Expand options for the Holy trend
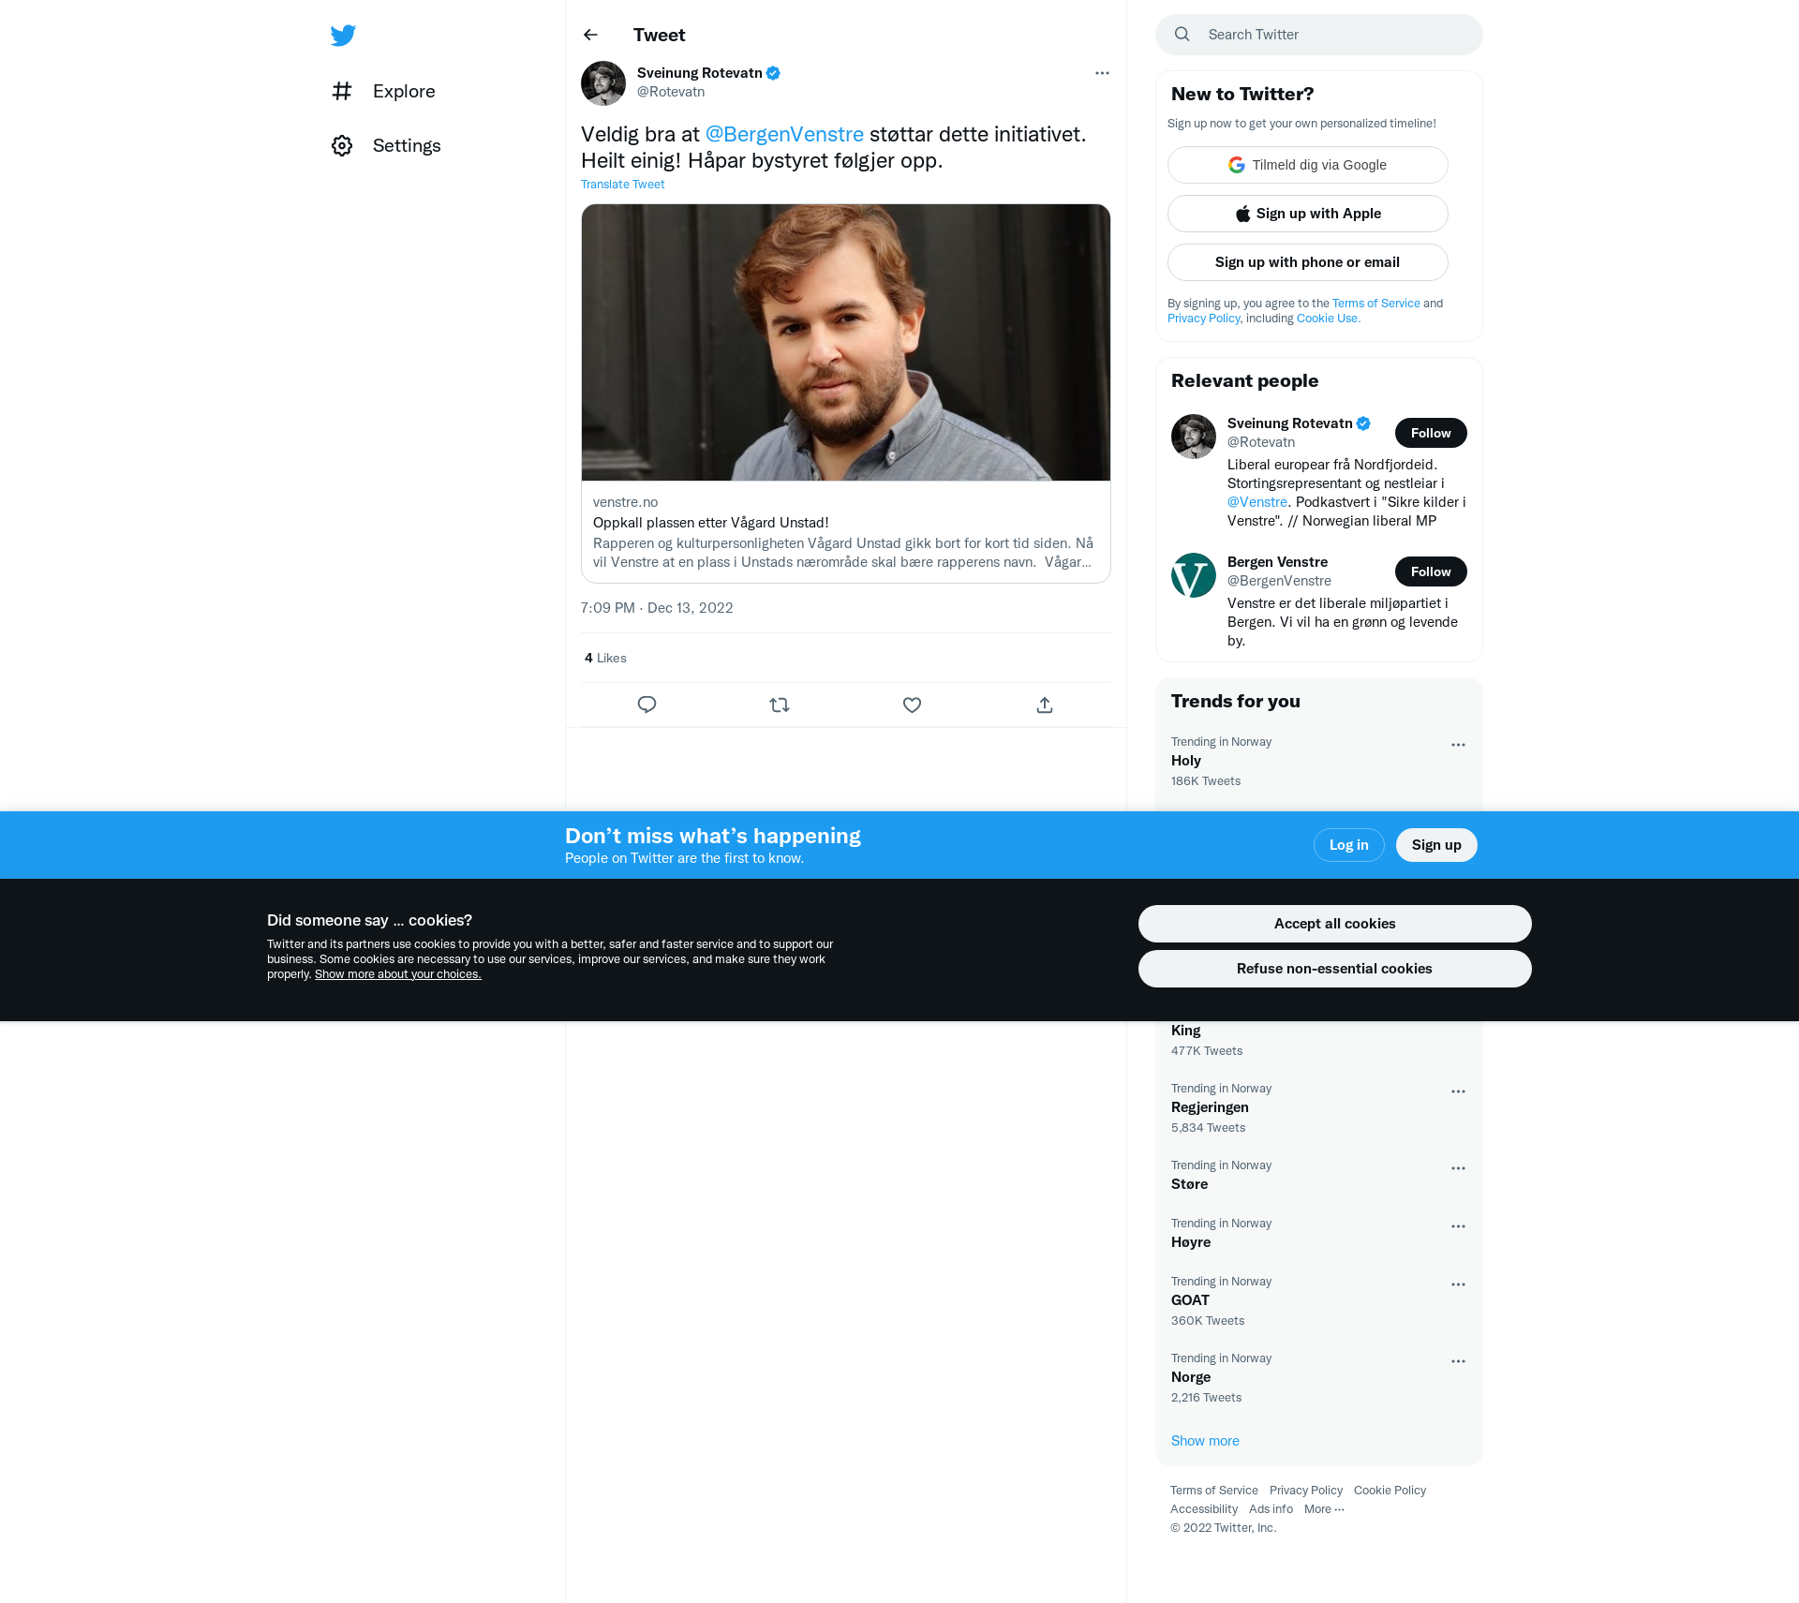 pyautogui.click(x=1458, y=745)
